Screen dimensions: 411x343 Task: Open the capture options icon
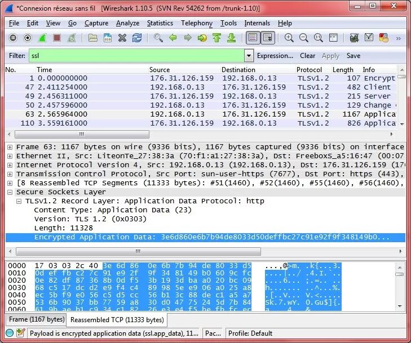28,38
